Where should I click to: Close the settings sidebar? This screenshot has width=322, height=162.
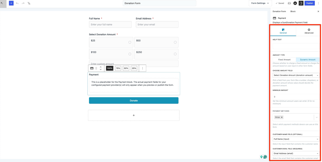click(x=318, y=12)
